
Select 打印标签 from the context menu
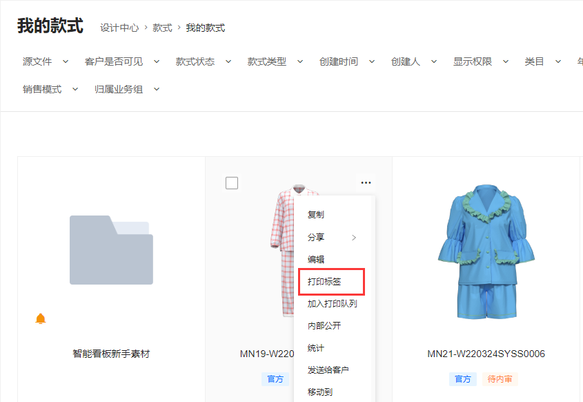coord(324,282)
